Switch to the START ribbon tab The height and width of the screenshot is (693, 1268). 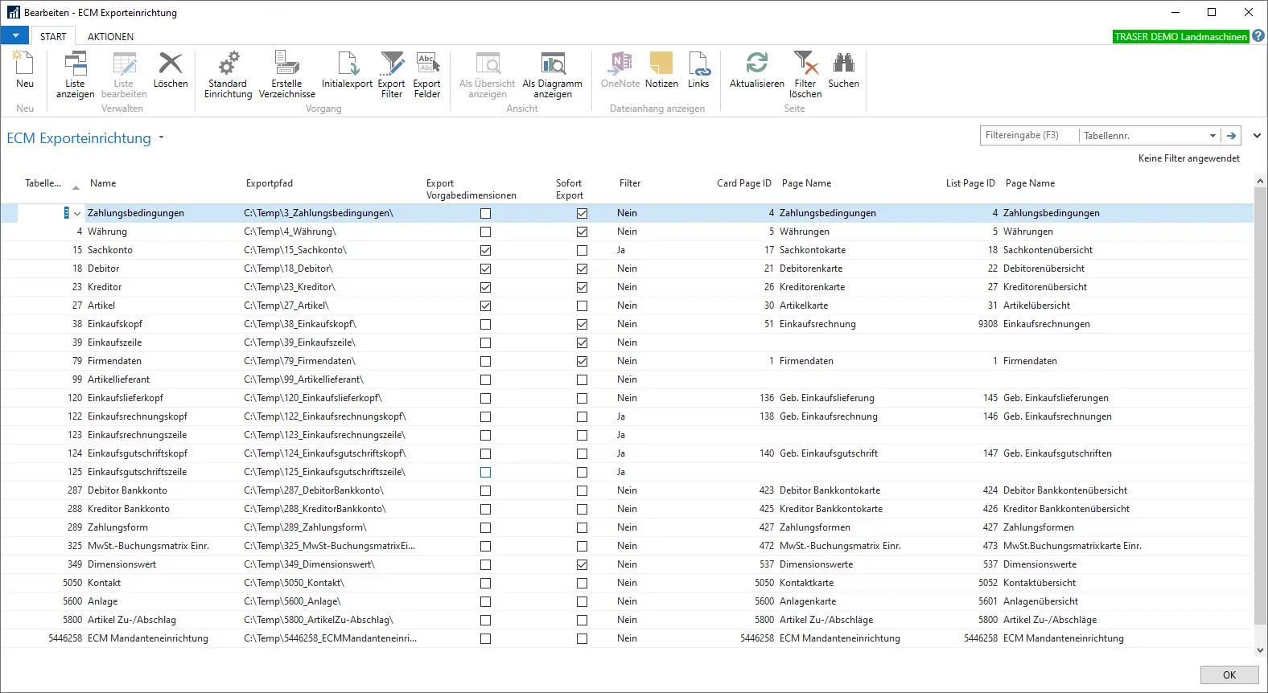pos(53,36)
